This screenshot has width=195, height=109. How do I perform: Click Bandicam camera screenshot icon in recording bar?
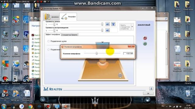click(x=45, y=2)
